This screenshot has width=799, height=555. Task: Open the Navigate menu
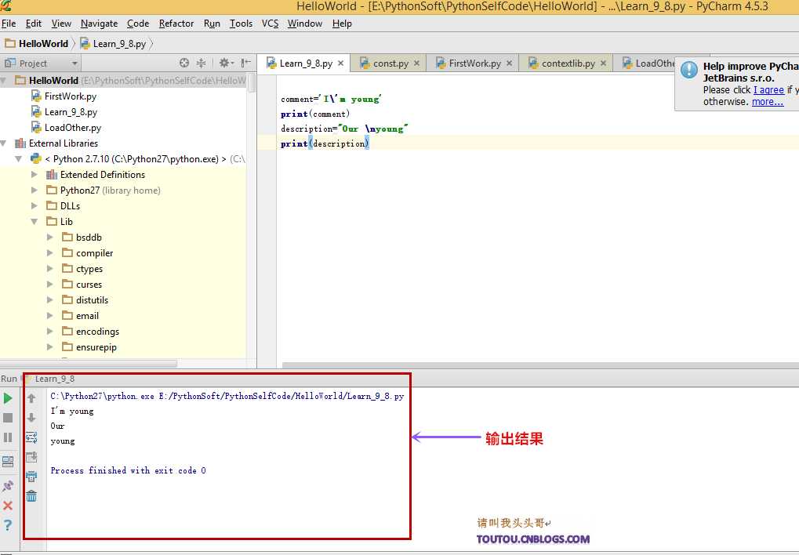click(99, 24)
